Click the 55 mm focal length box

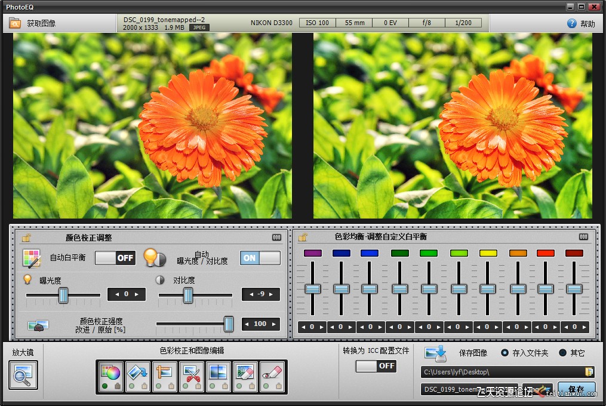pos(355,23)
